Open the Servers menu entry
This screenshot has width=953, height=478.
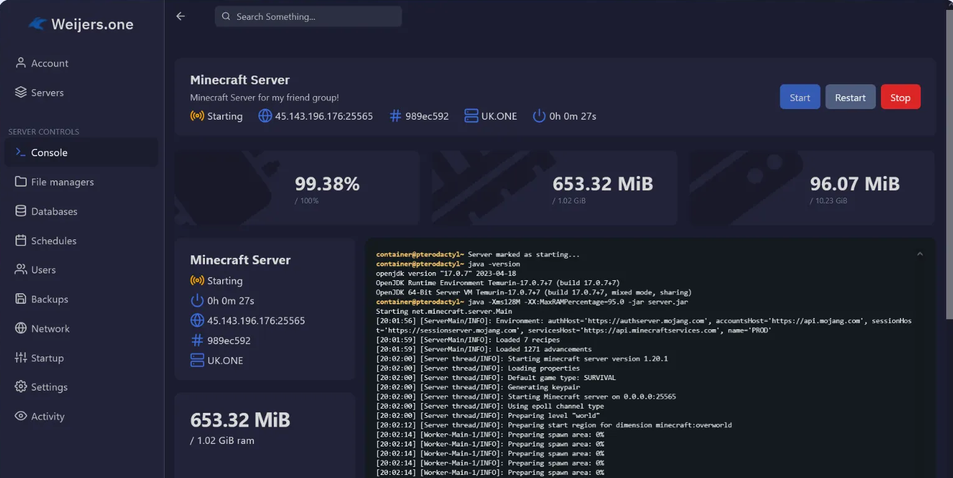point(47,92)
